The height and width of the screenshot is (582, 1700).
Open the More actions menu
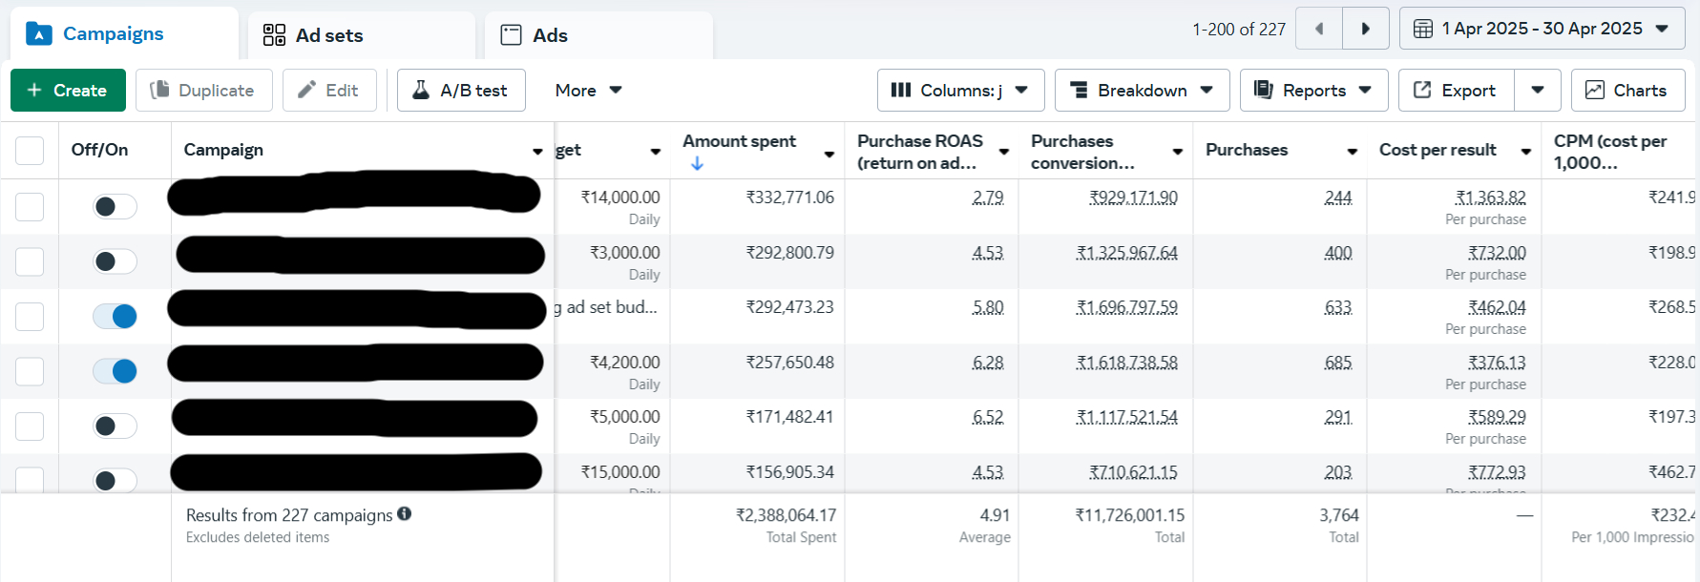(588, 90)
